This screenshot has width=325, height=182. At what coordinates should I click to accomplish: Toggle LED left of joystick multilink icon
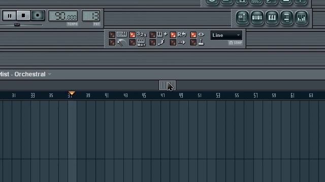tap(193, 42)
